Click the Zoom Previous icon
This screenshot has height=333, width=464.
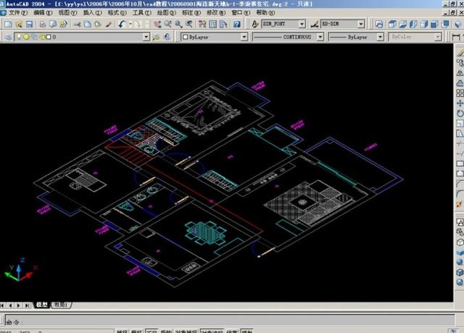pos(188,24)
